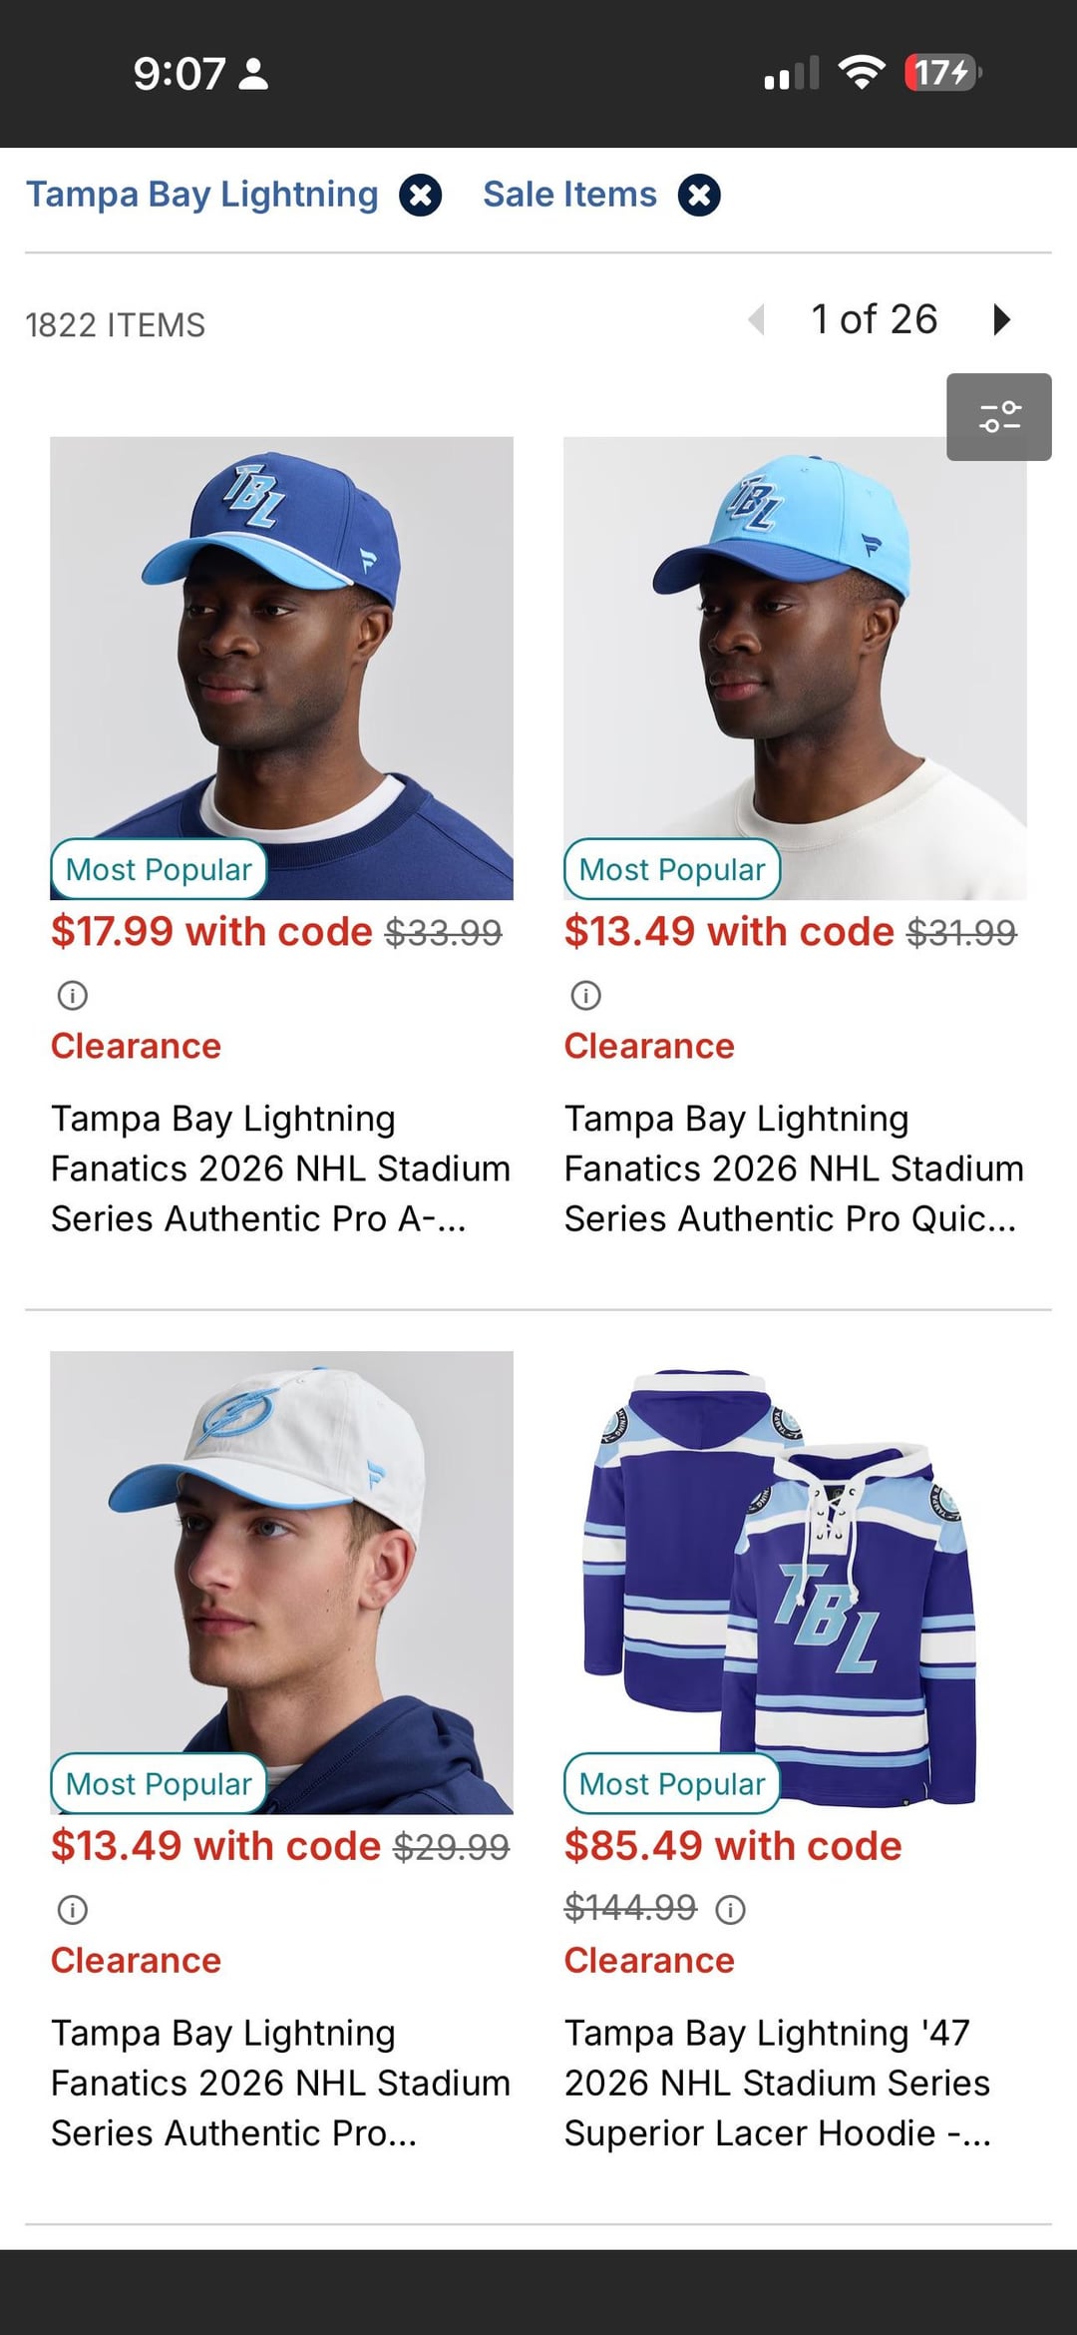Tap the Tampa Bay Lightning filter label
Image resolution: width=1077 pixels, height=2335 pixels.
point(202,194)
